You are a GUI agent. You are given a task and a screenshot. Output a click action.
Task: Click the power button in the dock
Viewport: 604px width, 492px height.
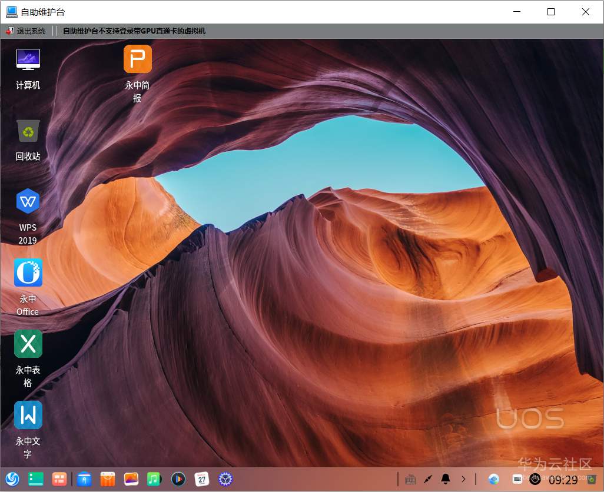(535, 479)
